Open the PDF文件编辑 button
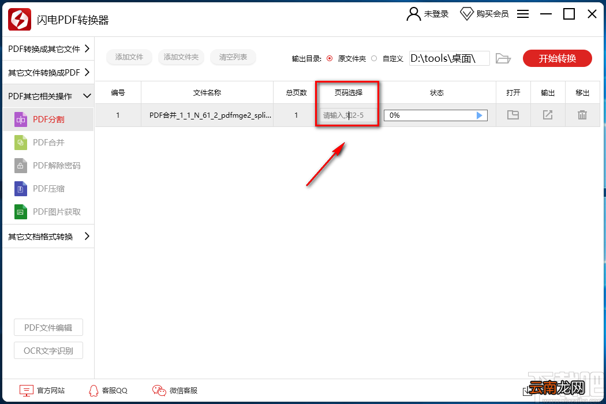The height and width of the screenshot is (404, 606). coord(48,327)
